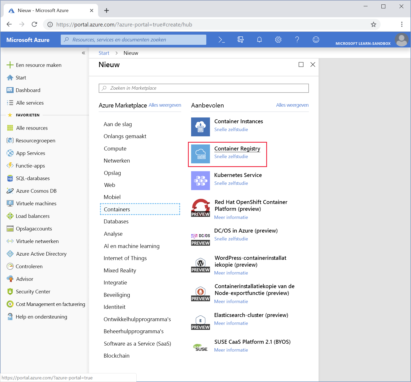Open a new browser tab
Image resolution: width=411 pixels, height=382 pixels.
coord(107,10)
